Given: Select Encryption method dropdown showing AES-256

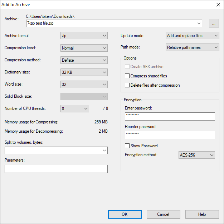Looking at the screenshot, I should coord(196,155).
